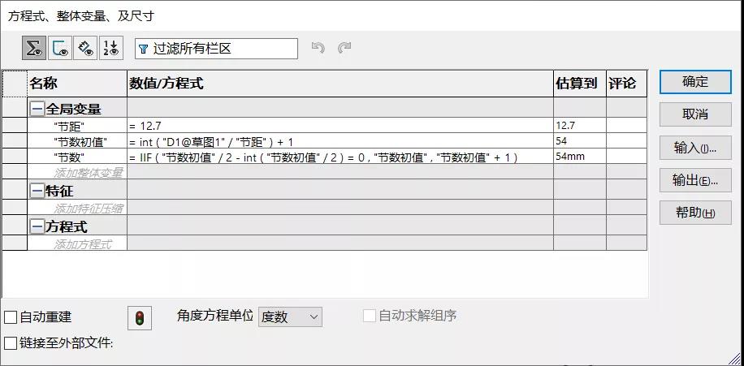Click the 名称 column header
Viewport: 744px width, 366px height.
point(77,84)
